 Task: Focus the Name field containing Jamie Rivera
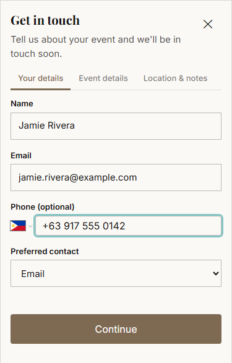(x=116, y=126)
